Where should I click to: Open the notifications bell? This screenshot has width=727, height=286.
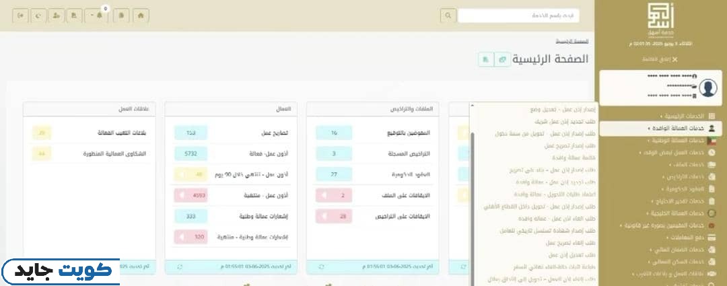99,14
